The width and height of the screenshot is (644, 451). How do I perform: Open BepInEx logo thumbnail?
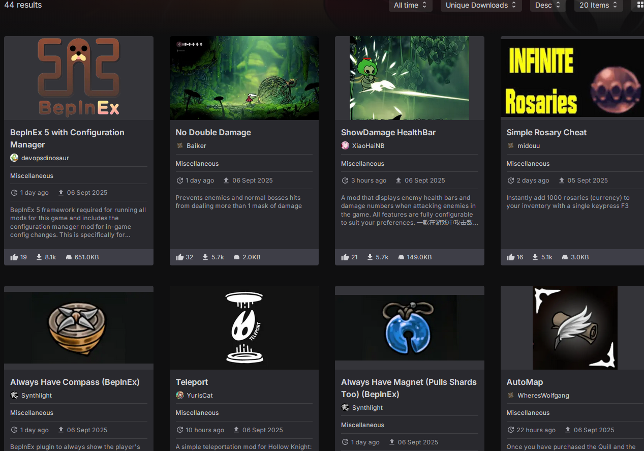click(79, 78)
